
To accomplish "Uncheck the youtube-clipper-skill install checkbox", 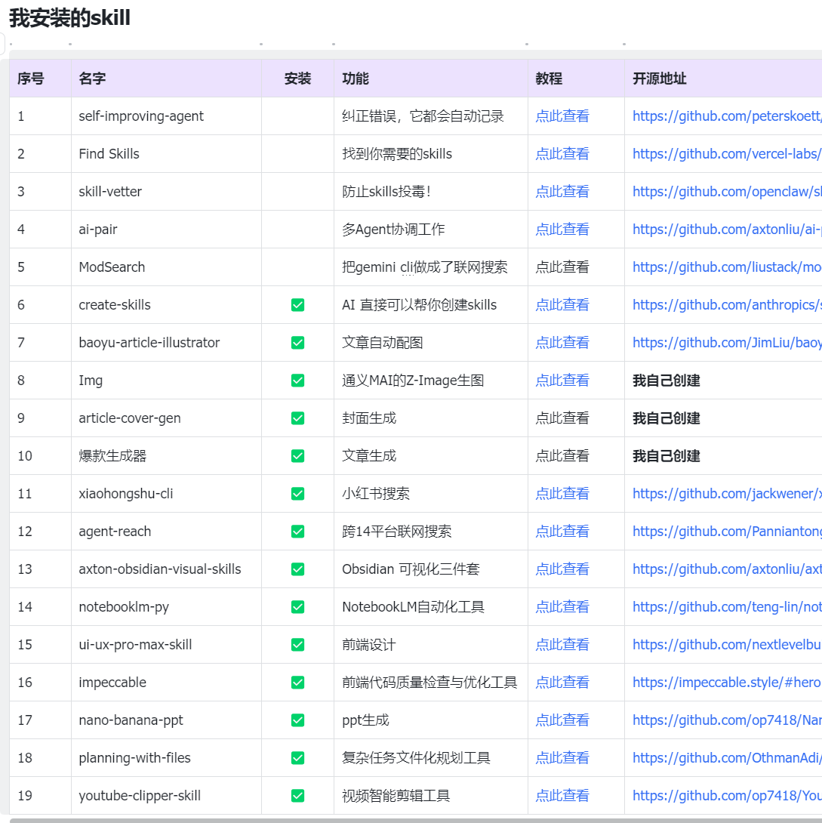I will click(x=297, y=796).
